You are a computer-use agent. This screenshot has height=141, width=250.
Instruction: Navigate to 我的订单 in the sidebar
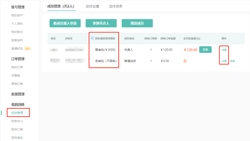point(17,67)
